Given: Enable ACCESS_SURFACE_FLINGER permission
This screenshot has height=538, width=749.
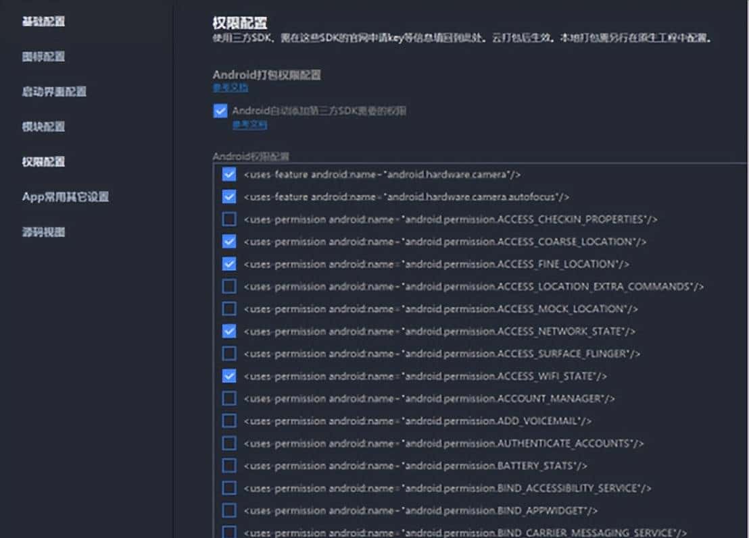Looking at the screenshot, I should pyautogui.click(x=228, y=353).
